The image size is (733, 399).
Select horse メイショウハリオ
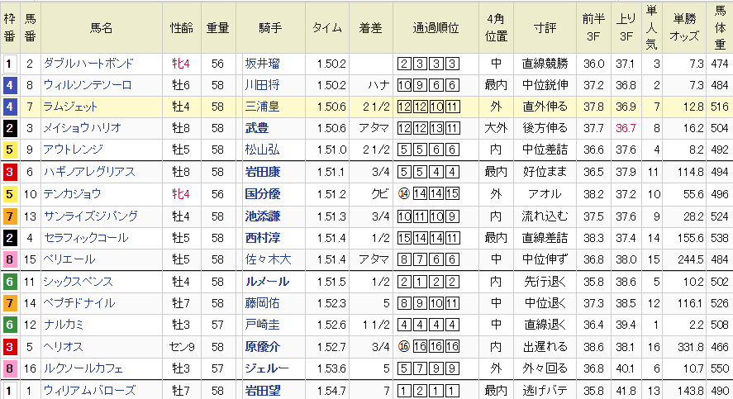pos(83,128)
